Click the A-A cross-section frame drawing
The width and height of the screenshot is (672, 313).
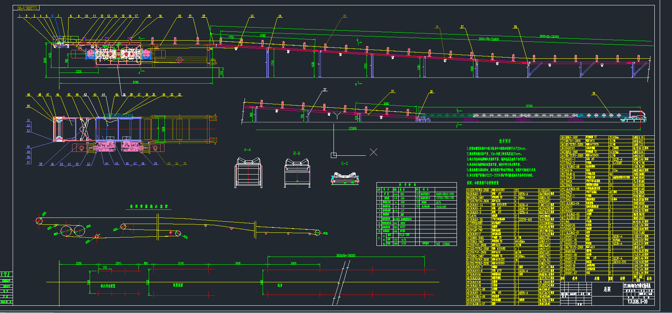(248, 173)
